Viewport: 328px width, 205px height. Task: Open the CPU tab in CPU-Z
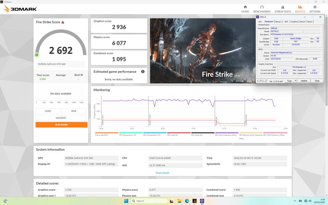pyautogui.click(x=260, y=22)
